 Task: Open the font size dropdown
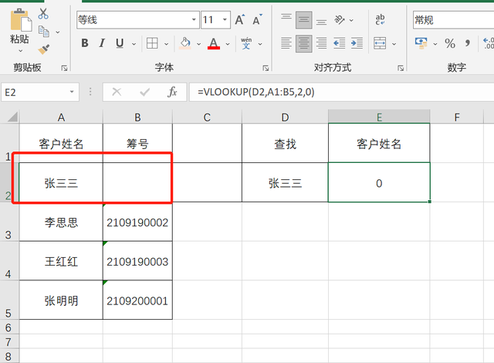pyautogui.click(x=225, y=19)
